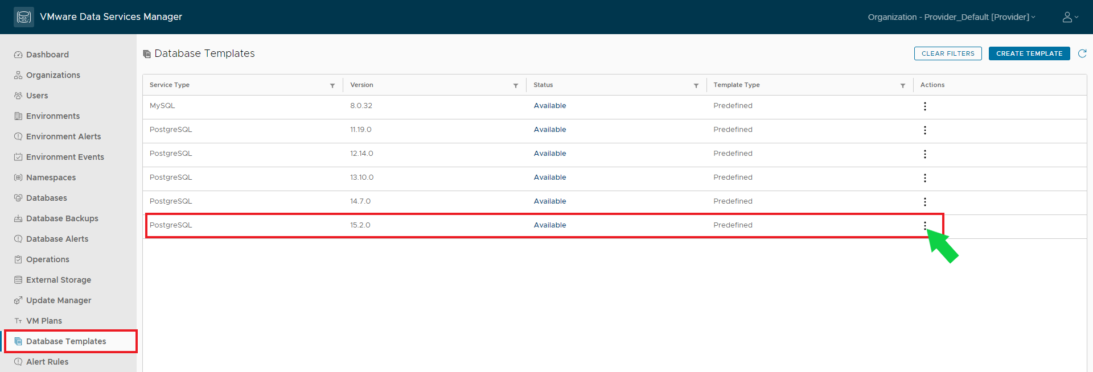Click the Alert Rules sidebar icon
This screenshot has height=372, width=1093.
pos(18,362)
